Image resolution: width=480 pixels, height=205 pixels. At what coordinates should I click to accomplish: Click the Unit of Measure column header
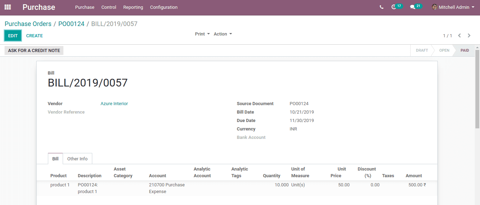click(x=300, y=172)
